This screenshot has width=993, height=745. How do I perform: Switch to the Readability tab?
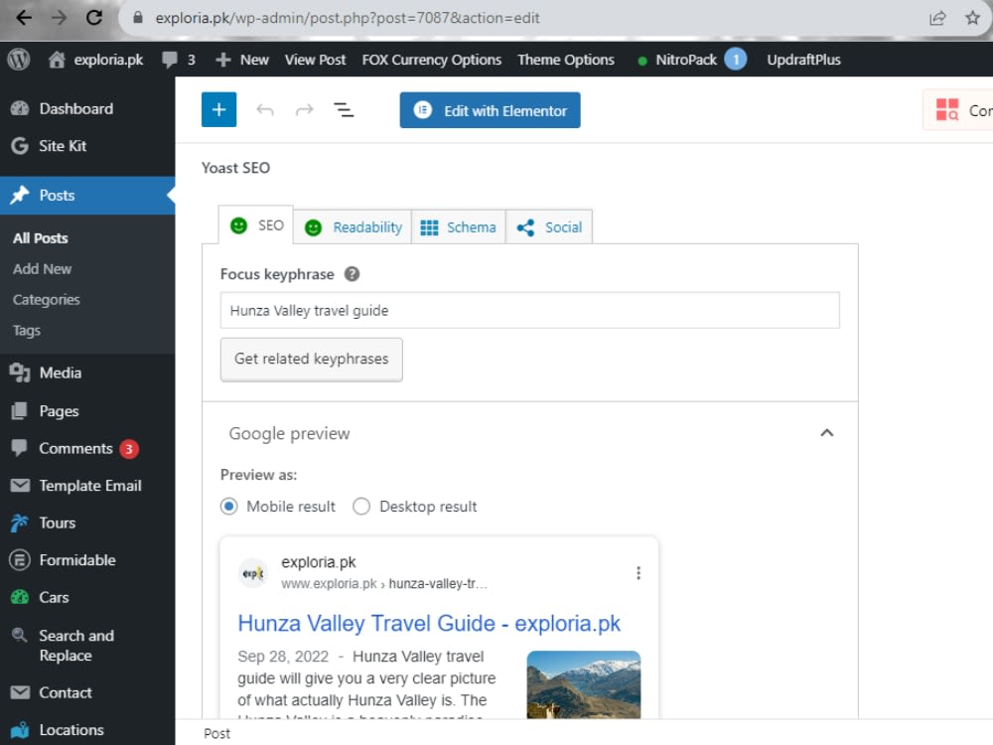coord(353,226)
